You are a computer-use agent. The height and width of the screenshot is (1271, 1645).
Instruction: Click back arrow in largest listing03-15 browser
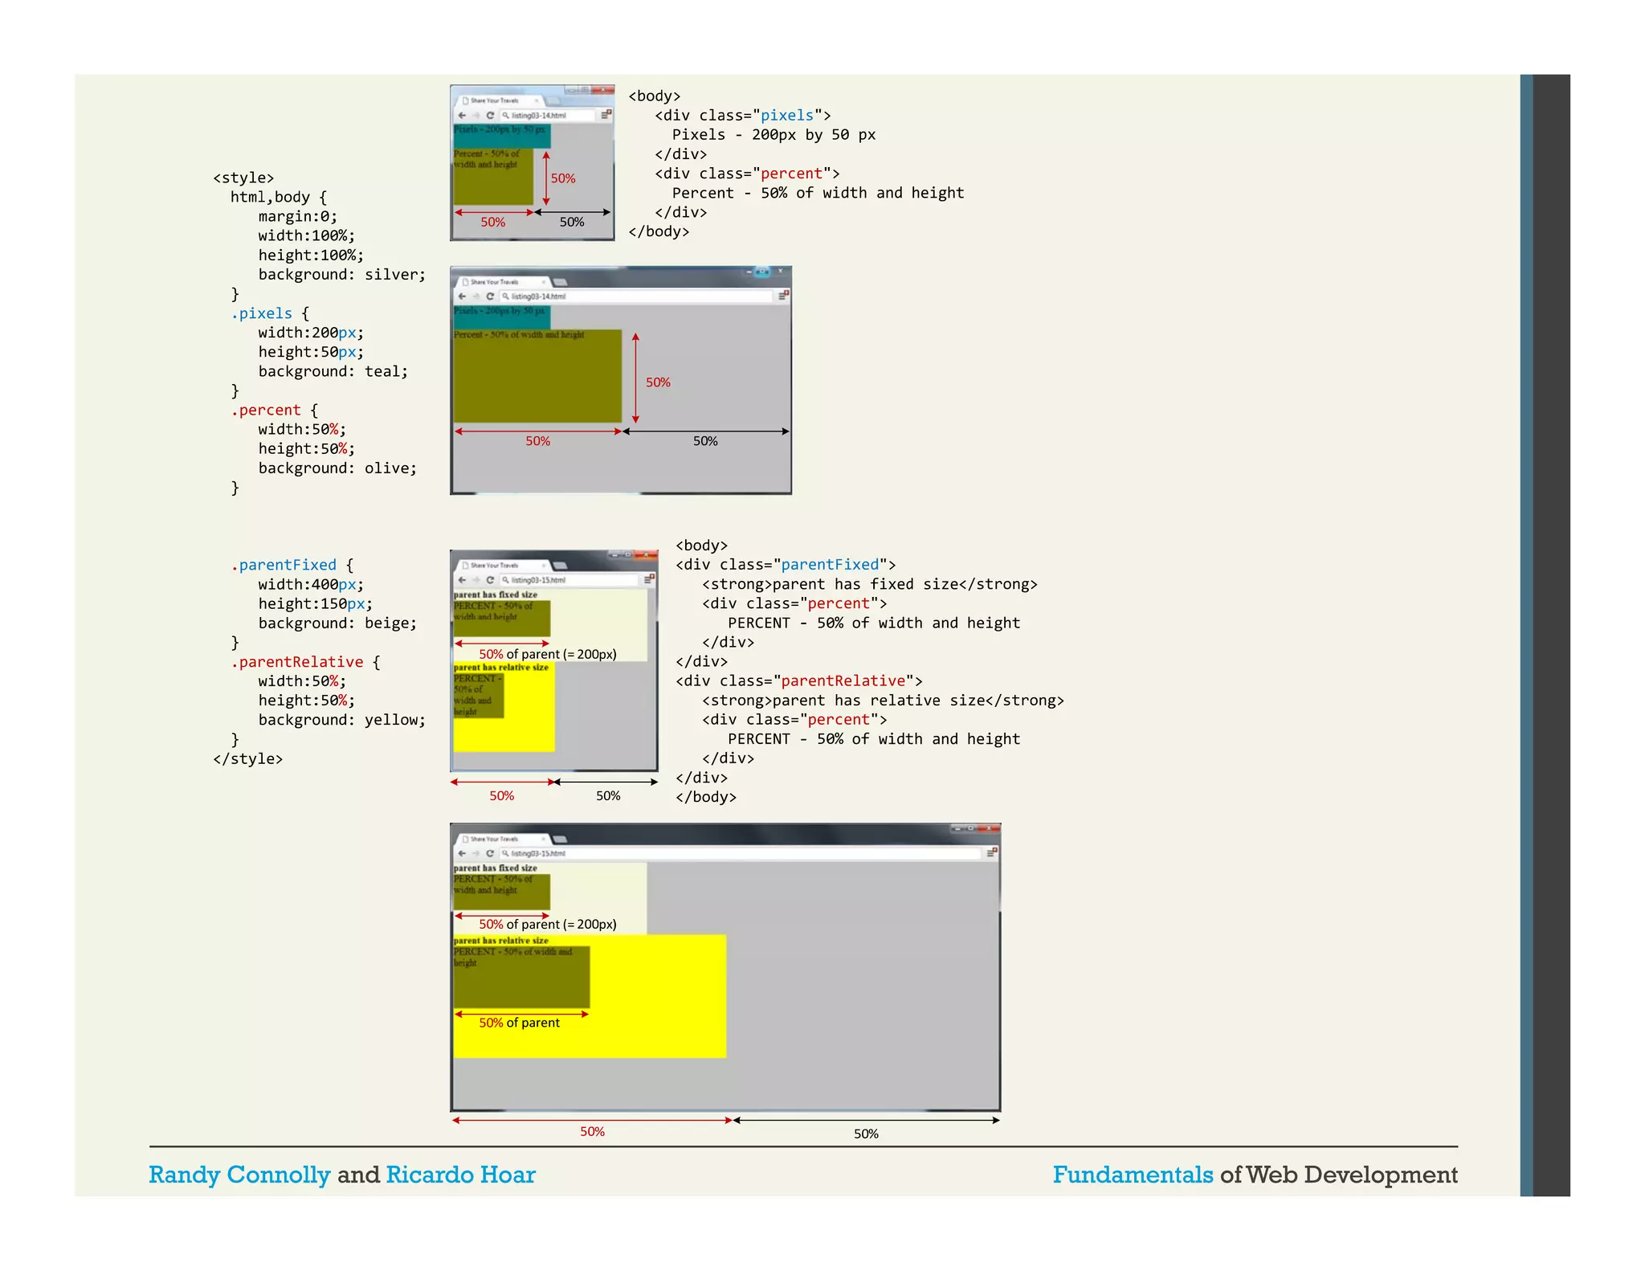click(x=462, y=853)
